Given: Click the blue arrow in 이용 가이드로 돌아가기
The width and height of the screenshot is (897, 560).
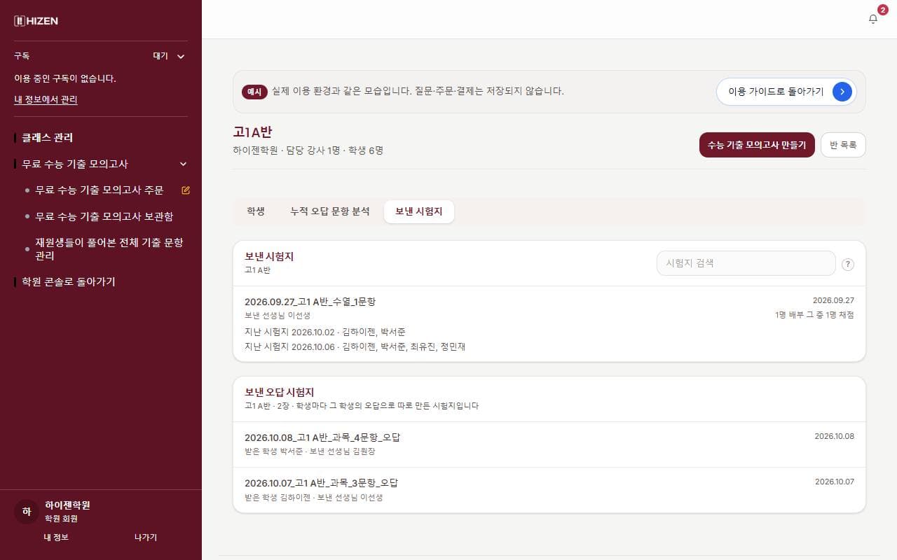Looking at the screenshot, I should [x=842, y=91].
